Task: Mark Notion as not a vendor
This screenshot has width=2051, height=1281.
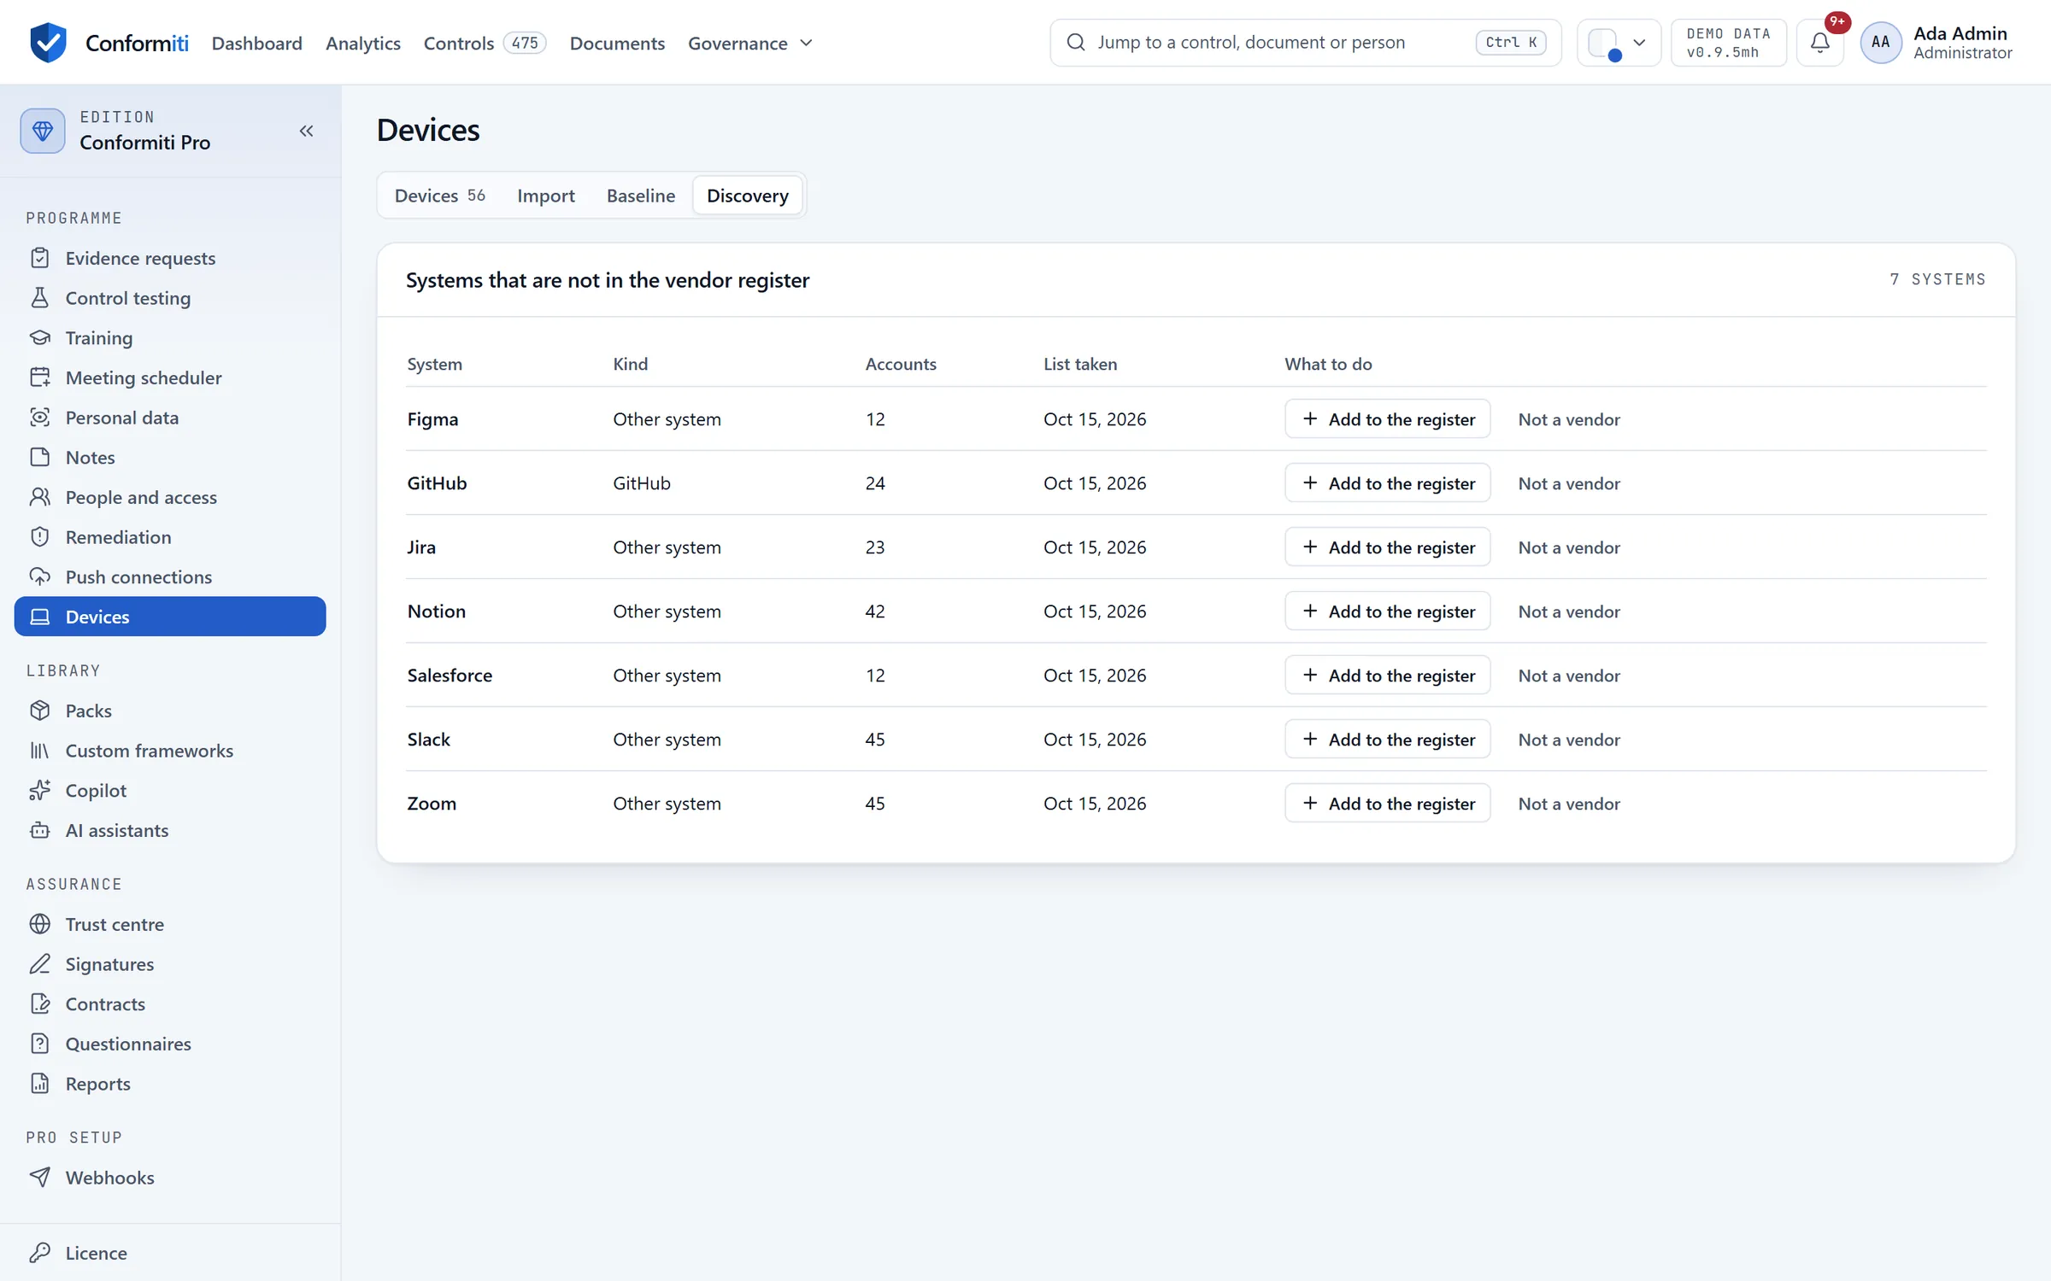Action: coord(1569,611)
